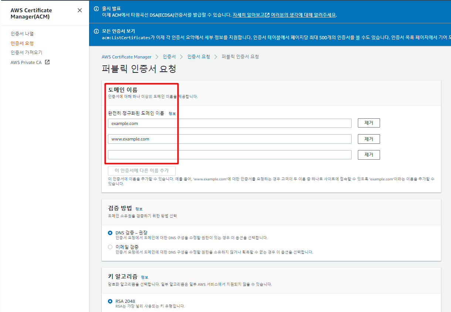Click external-link icon next to AWS Private CA

[x=47, y=62]
